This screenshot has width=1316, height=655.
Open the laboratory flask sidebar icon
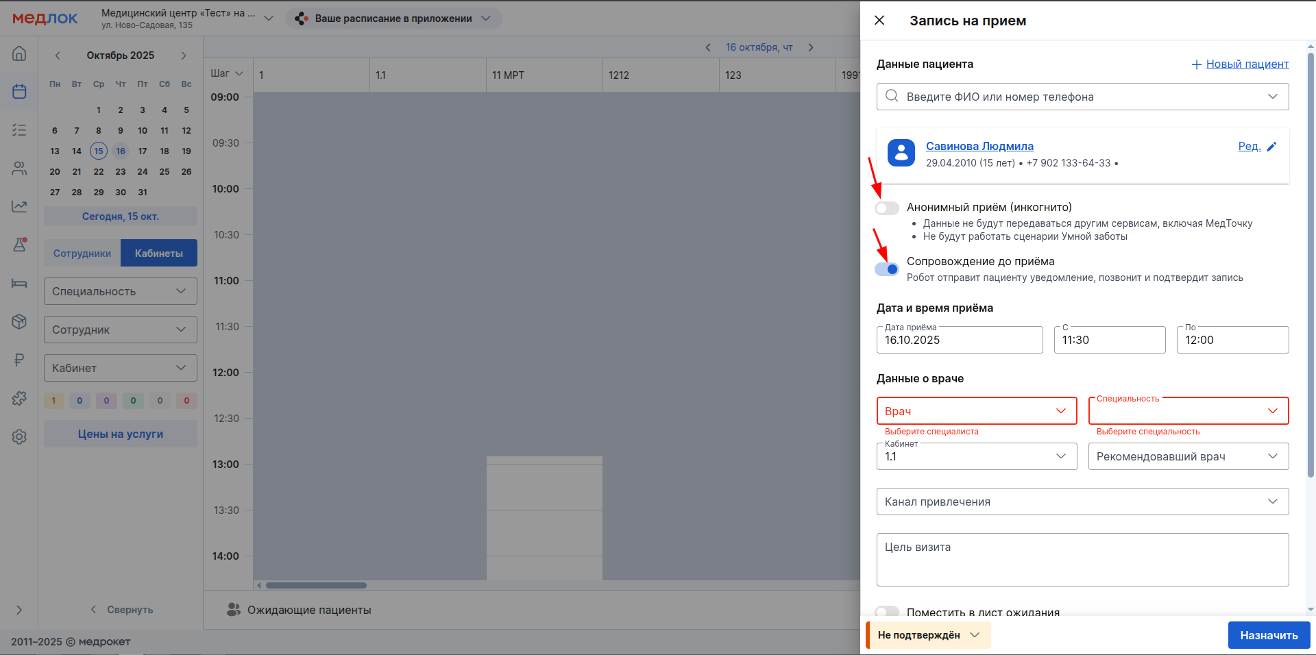pos(19,245)
